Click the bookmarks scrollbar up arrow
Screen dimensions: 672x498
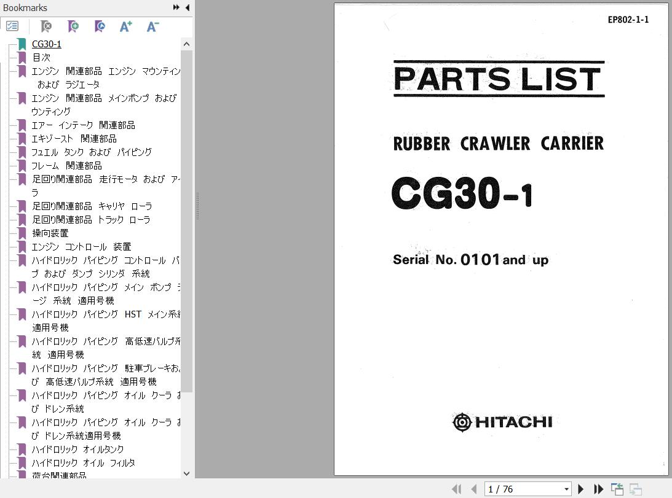point(186,44)
